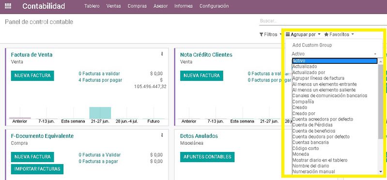Click APUNTES CONTABLES button

207,157
